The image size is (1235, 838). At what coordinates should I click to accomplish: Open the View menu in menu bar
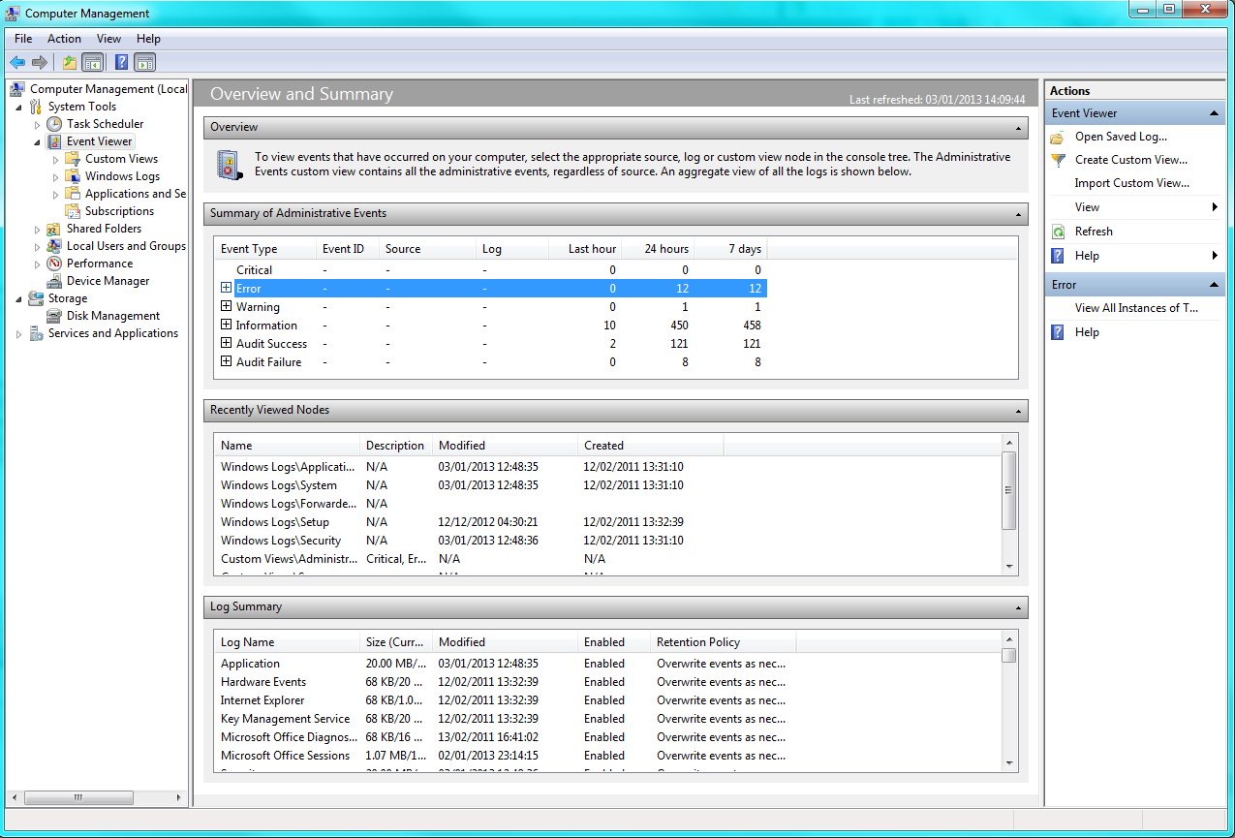[108, 39]
